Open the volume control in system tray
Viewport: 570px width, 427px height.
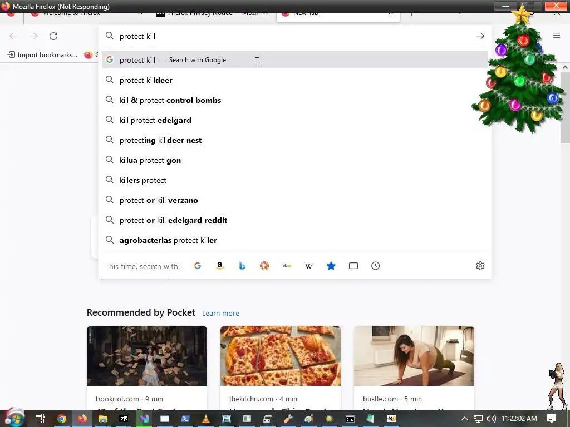pyautogui.click(x=491, y=419)
